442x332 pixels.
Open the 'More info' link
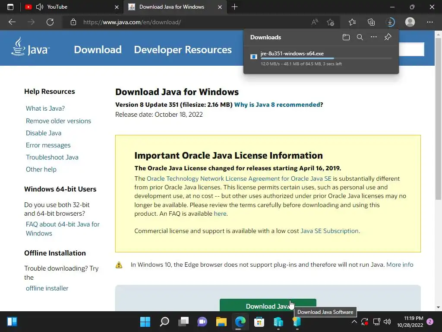tap(400, 265)
